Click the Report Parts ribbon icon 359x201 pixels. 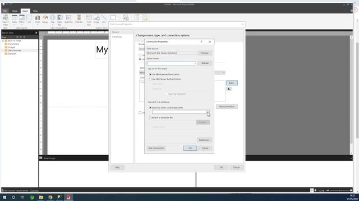(x=5, y=20)
